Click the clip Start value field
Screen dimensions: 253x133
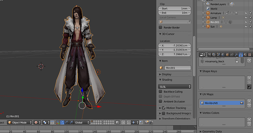[x=175, y=8]
